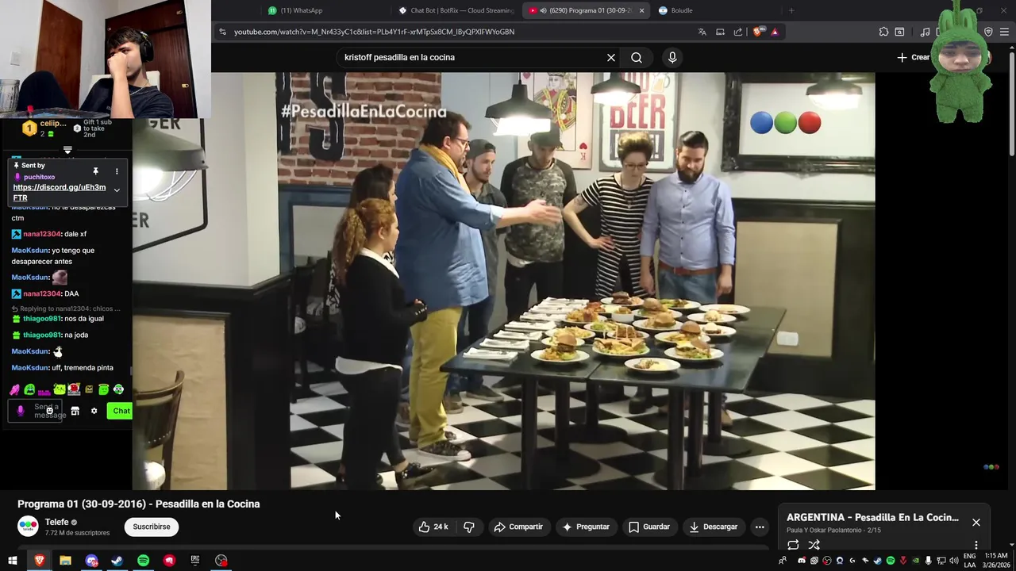Open the Compartir share dialog
The width and height of the screenshot is (1016, 571).
pos(518,527)
